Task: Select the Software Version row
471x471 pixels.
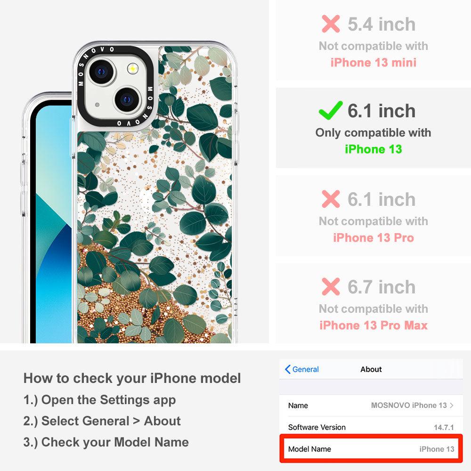Action: click(x=371, y=427)
